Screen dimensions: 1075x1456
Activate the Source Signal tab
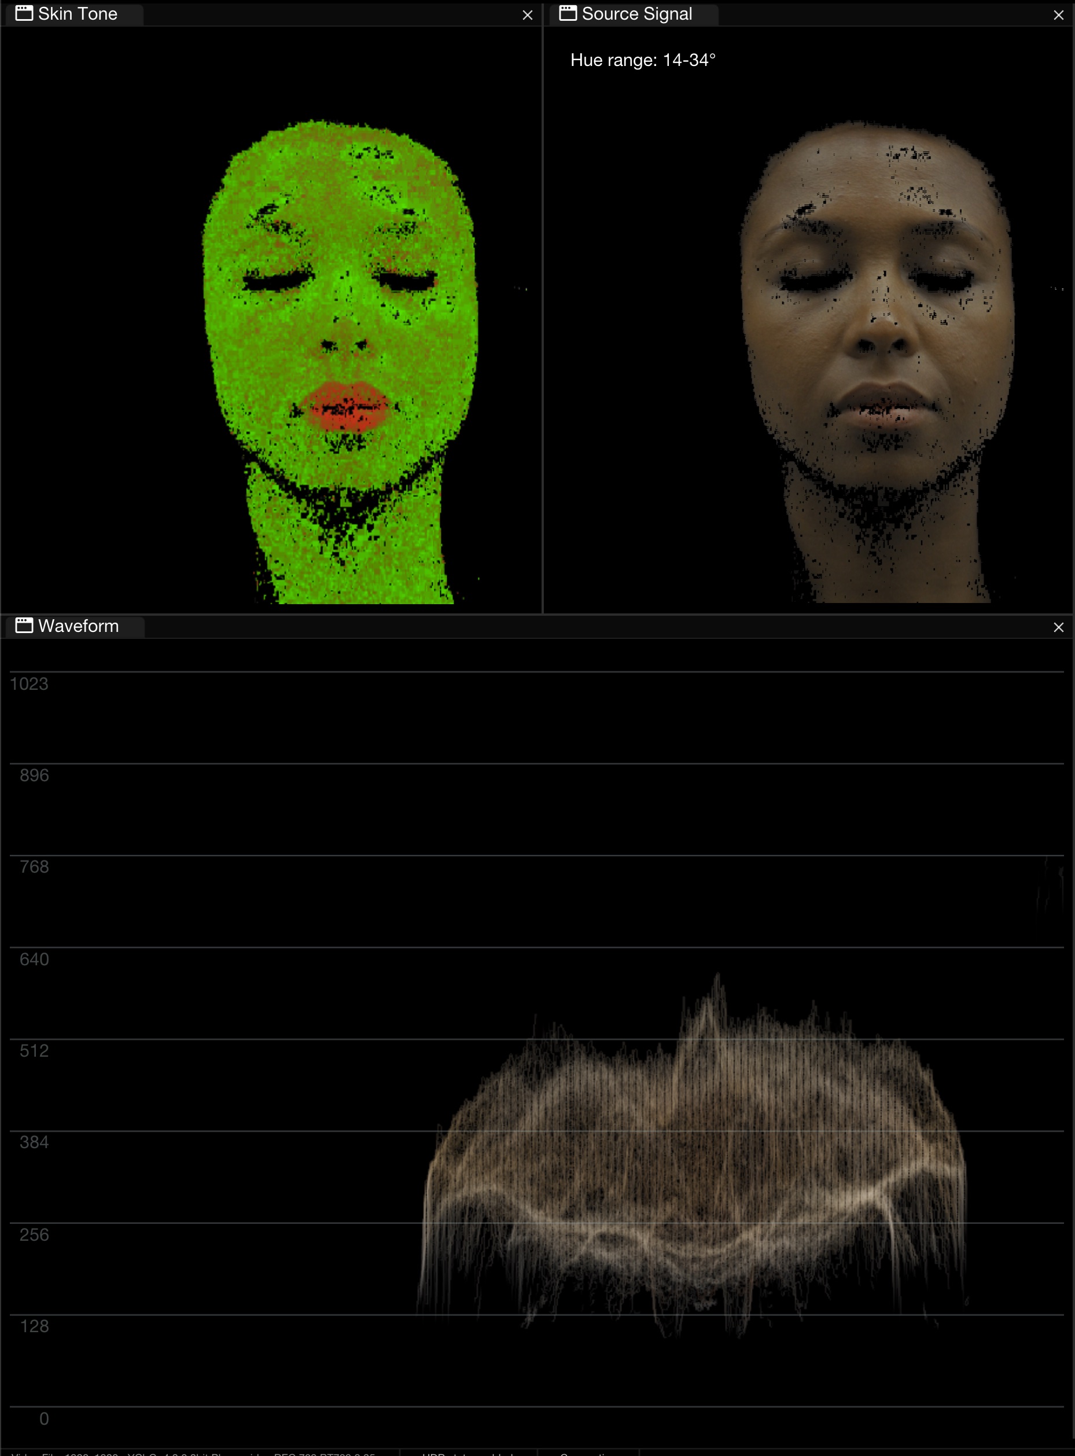(x=636, y=14)
